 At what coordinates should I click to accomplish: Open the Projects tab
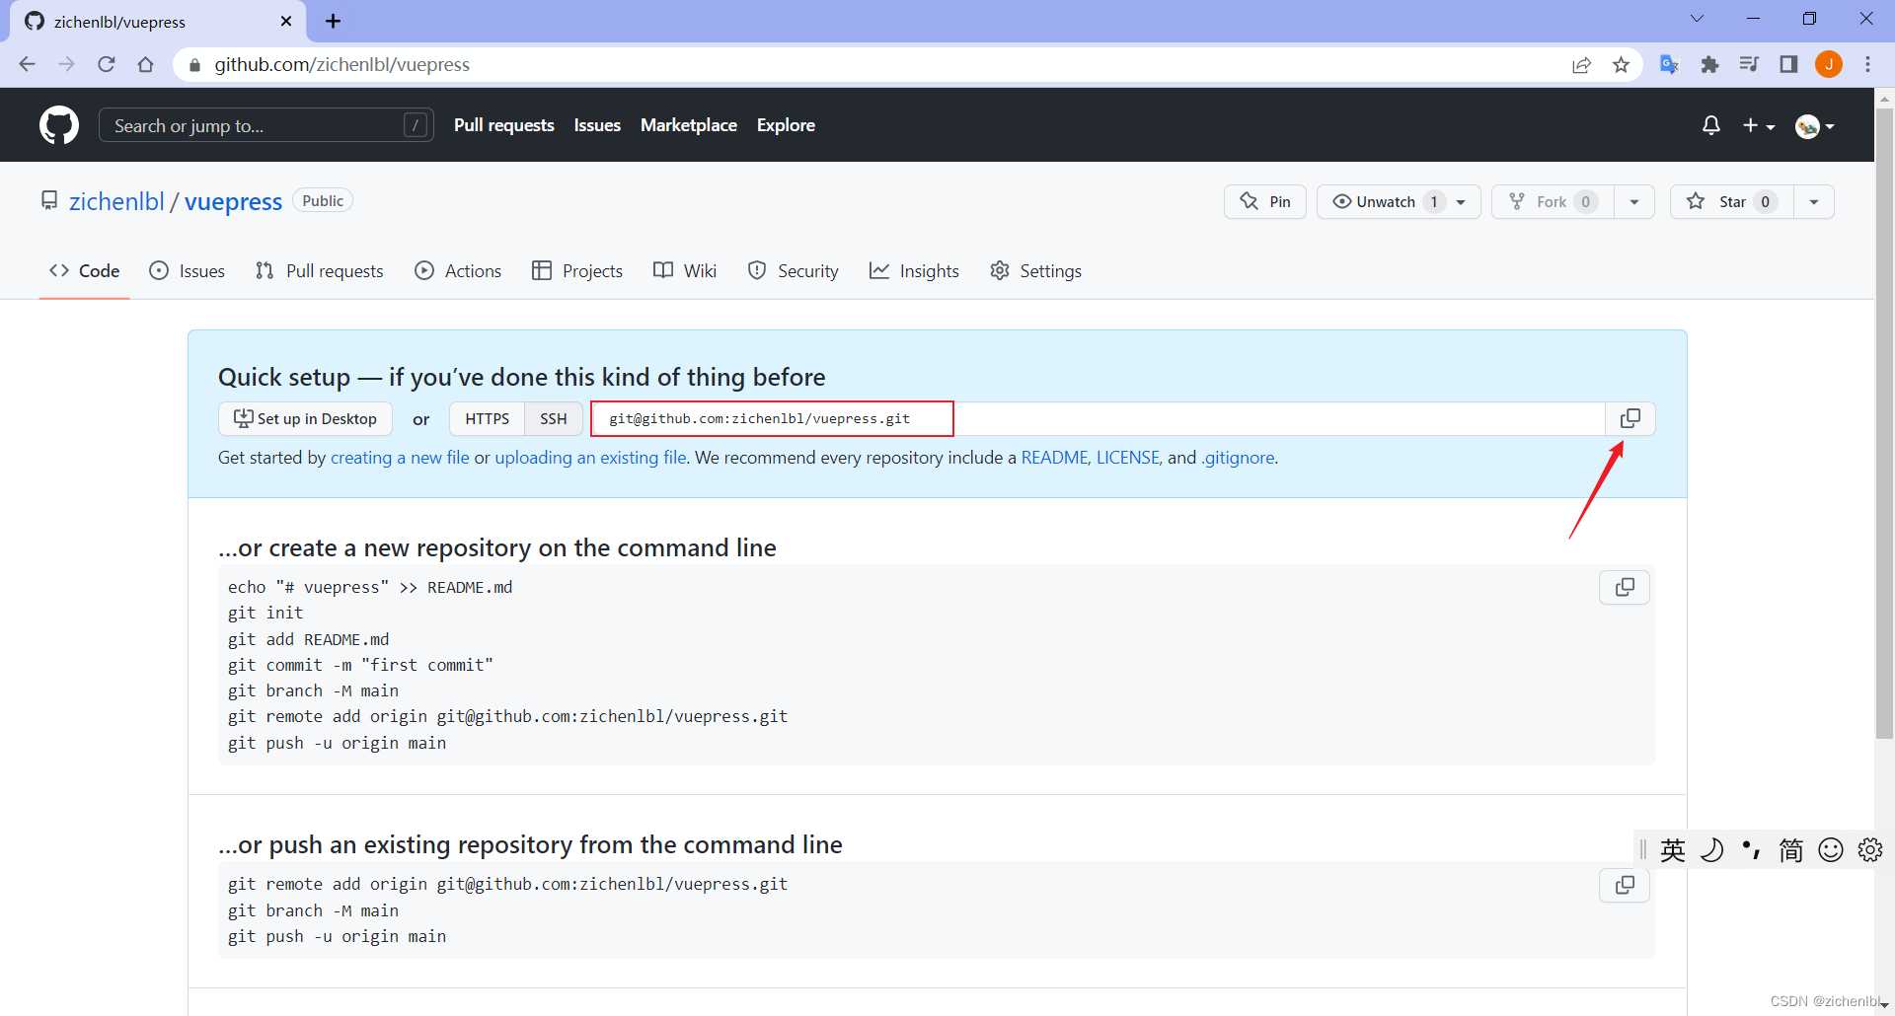(577, 270)
